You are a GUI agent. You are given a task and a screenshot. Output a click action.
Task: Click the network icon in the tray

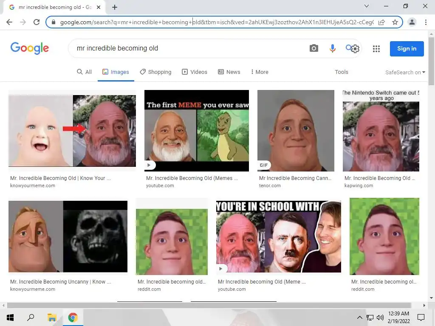(x=370, y=318)
